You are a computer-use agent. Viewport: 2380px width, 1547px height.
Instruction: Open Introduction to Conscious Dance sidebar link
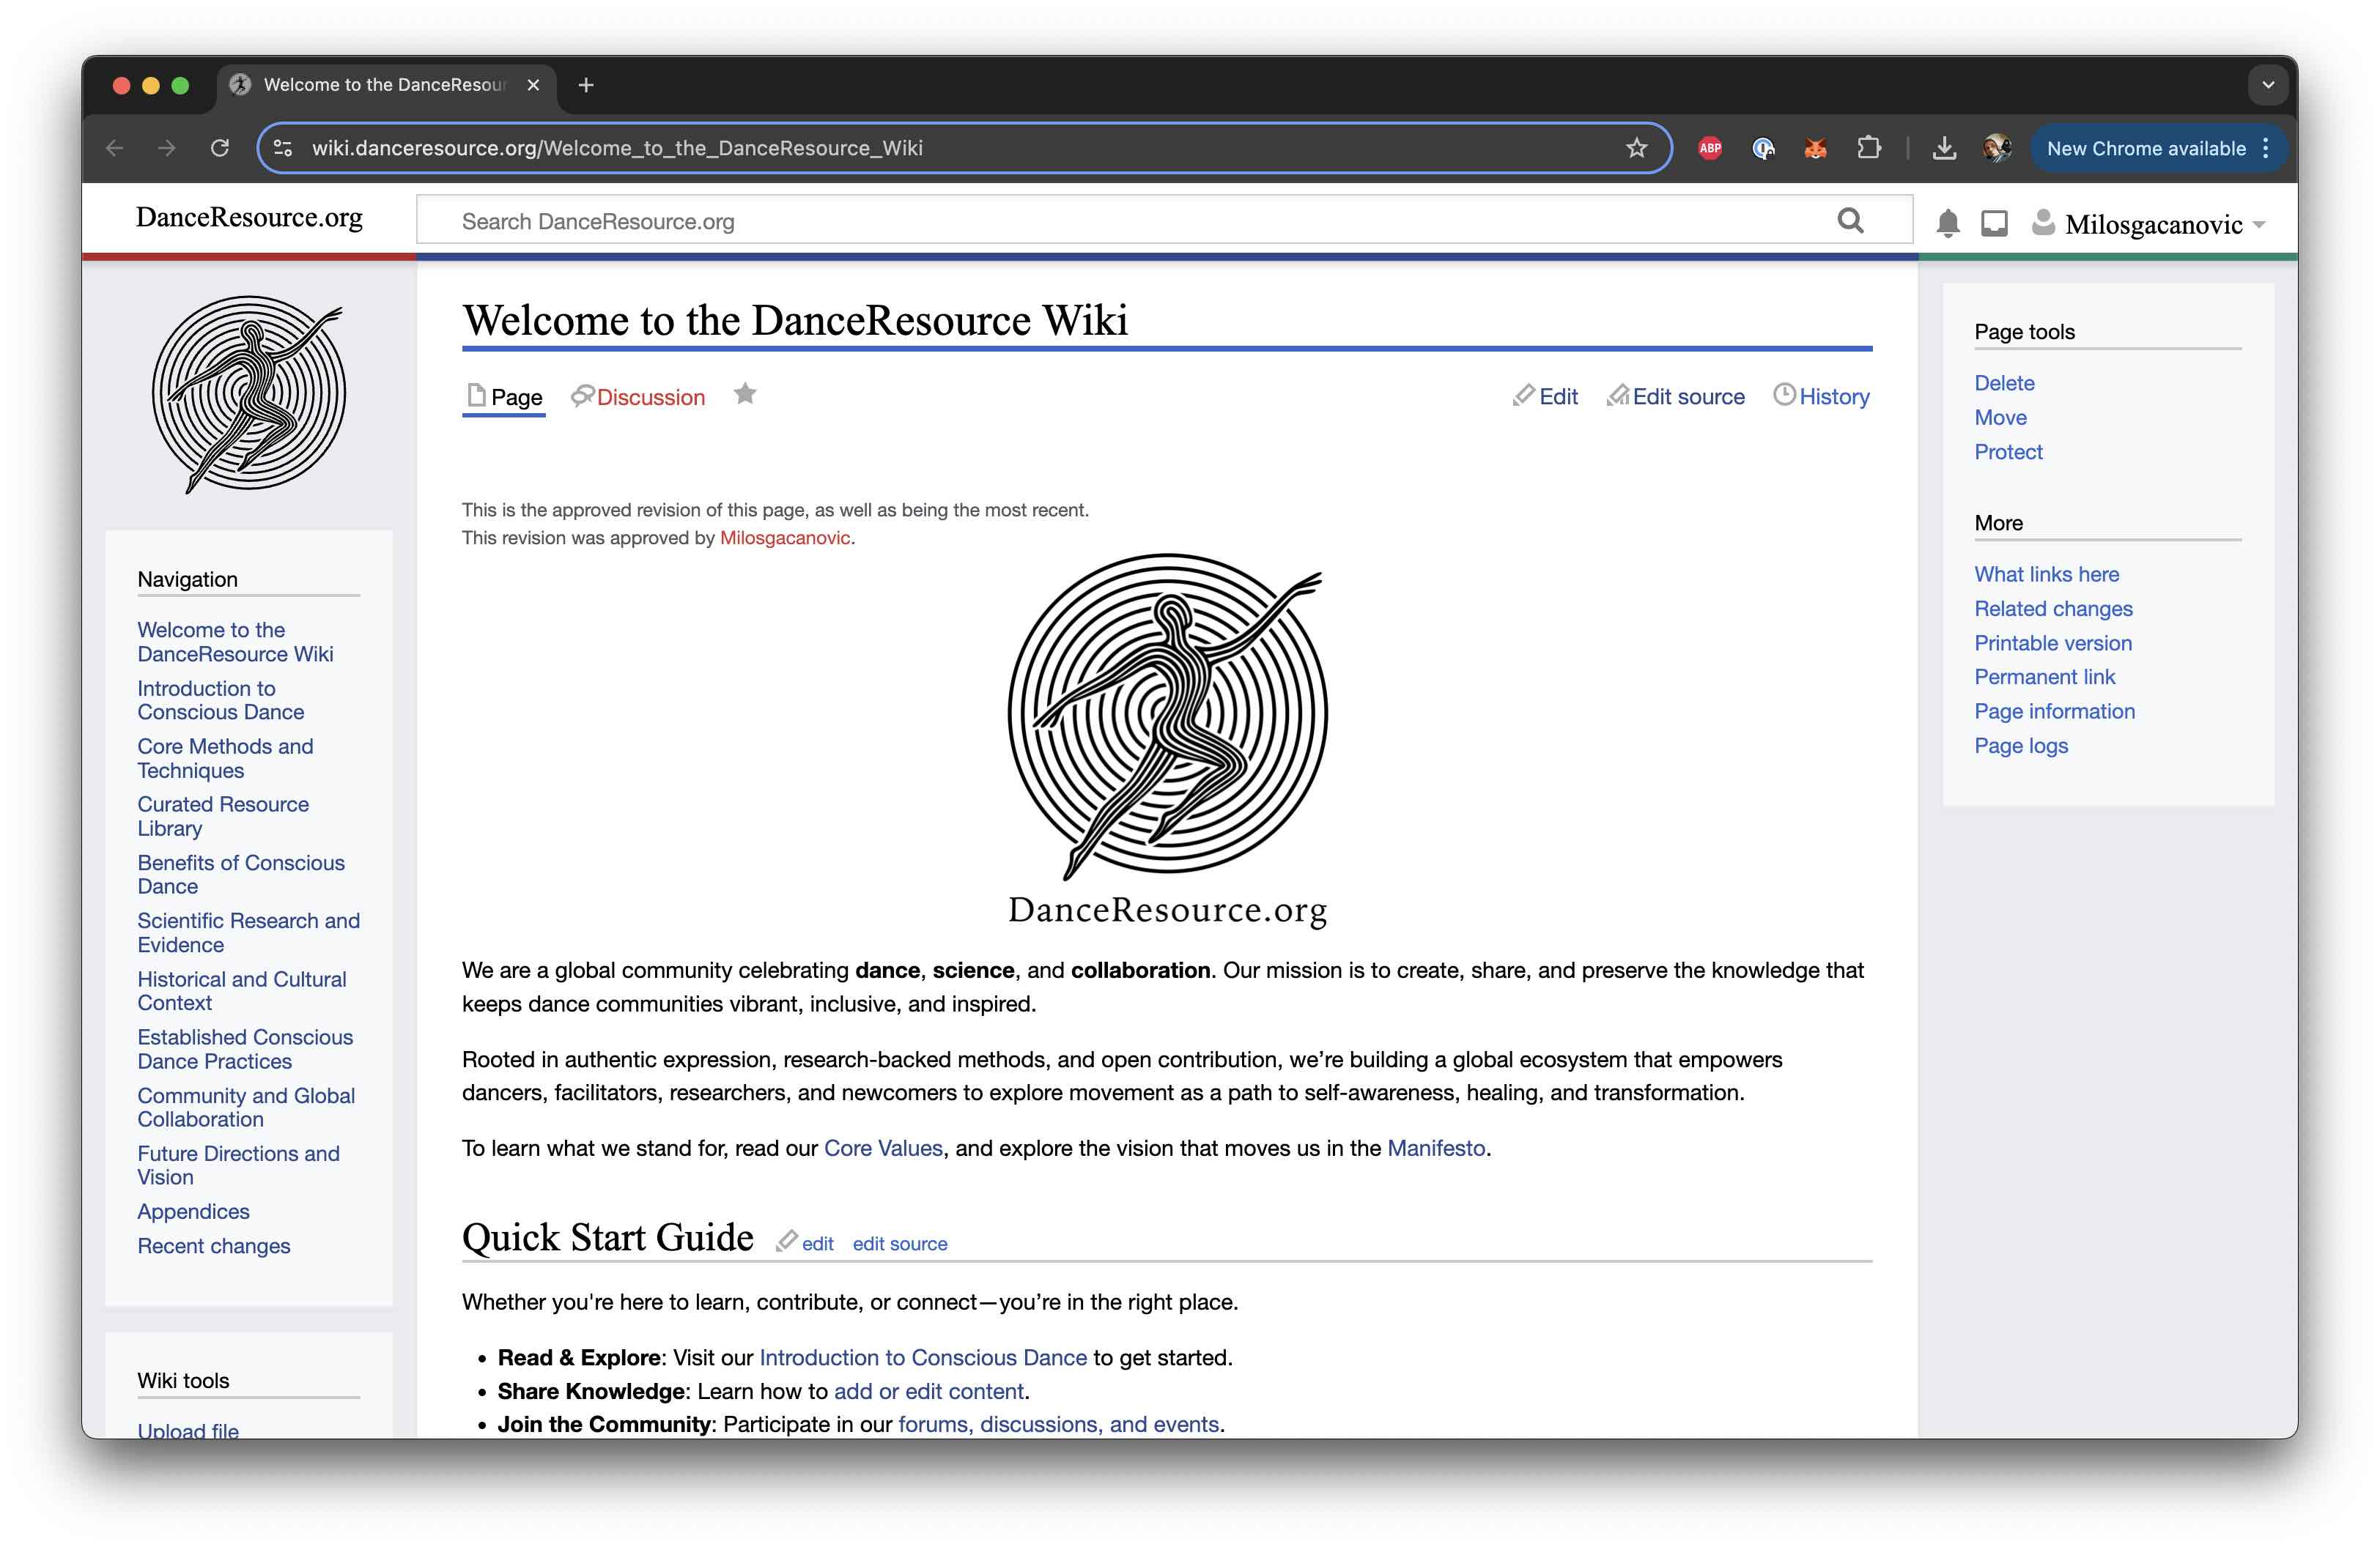pos(221,700)
